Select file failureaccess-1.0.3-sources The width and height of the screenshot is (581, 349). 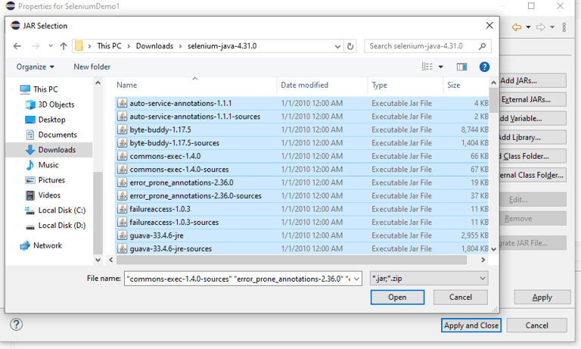tap(174, 222)
